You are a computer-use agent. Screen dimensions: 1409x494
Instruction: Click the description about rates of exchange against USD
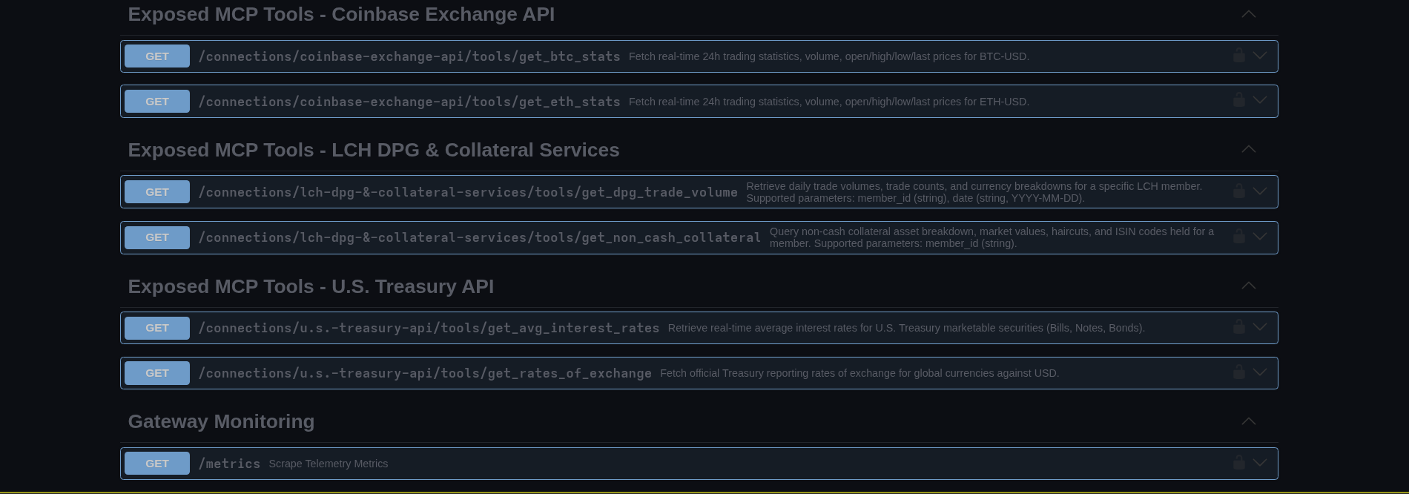859,373
